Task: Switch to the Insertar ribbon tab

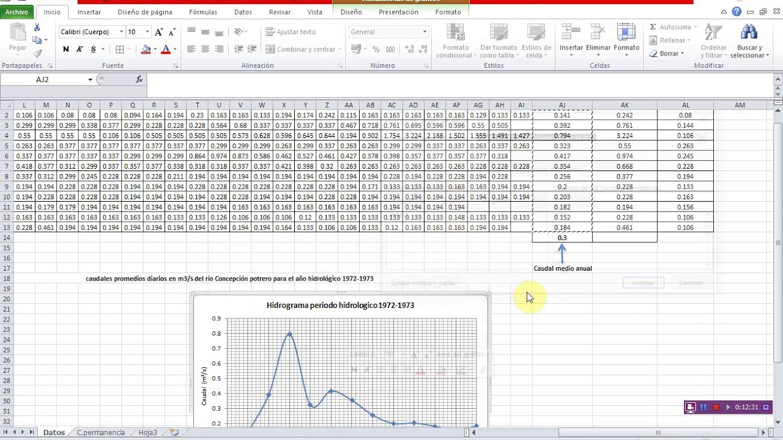Action: click(89, 12)
